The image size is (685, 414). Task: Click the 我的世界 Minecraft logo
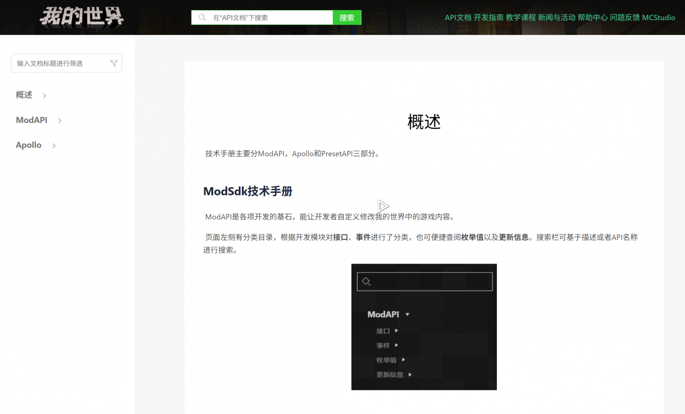tap(81, 17)
